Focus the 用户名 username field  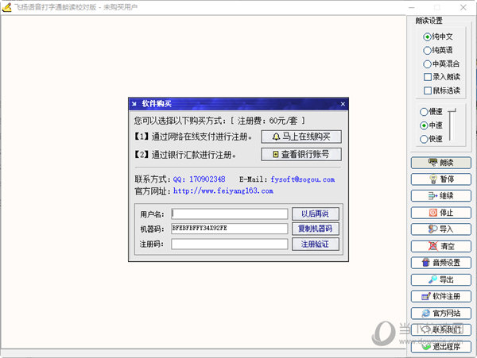230,214
